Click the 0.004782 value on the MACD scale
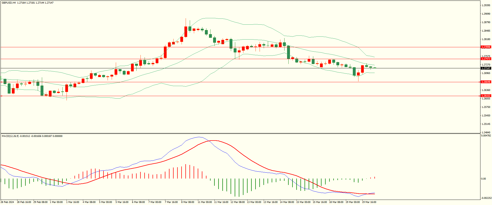492x205 pixels. click(x=486, y=136)
